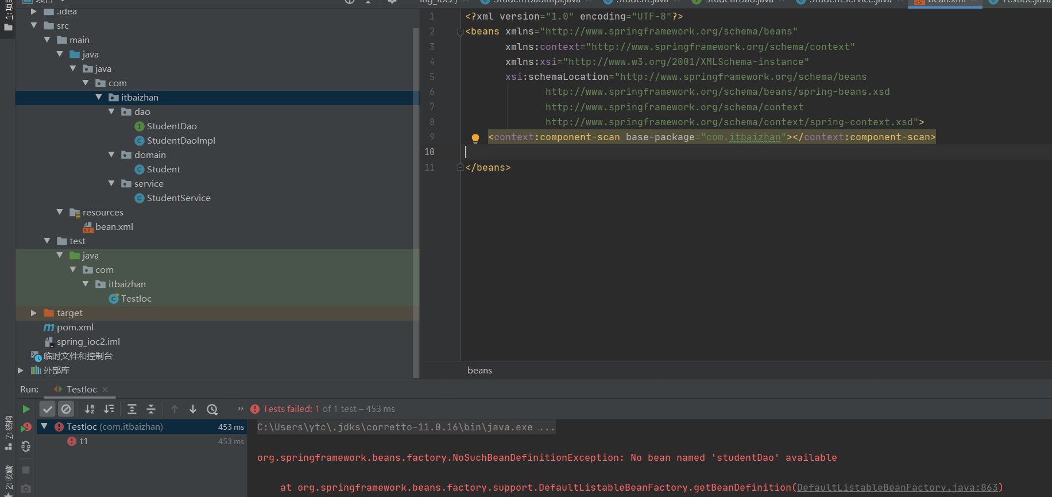Click the NoSuchBeanDefinitionException error line
1052x497 pixels.
[547, 458]
